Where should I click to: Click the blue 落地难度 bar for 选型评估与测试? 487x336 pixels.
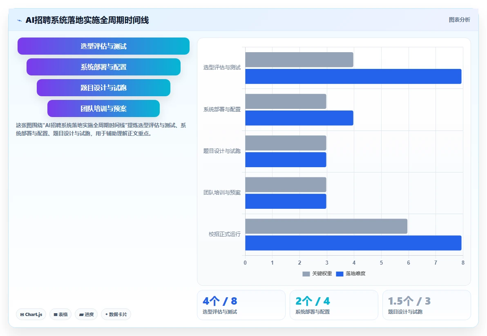[353, 77]
